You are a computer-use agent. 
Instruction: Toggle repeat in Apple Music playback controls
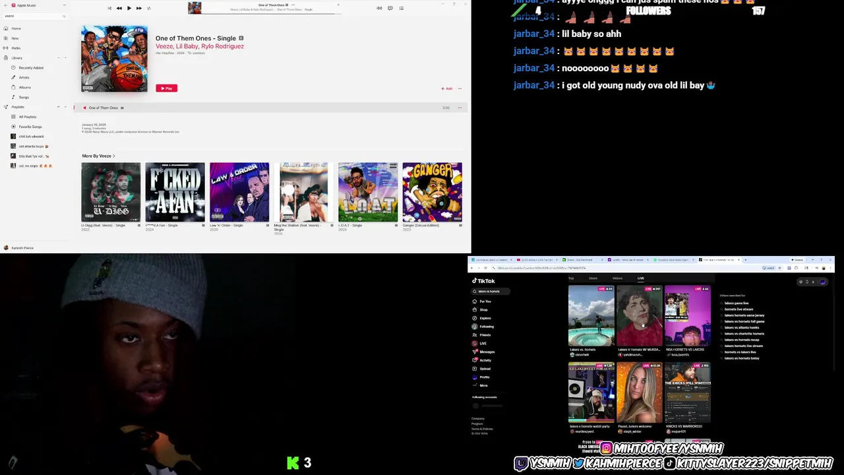pos(148,8)
